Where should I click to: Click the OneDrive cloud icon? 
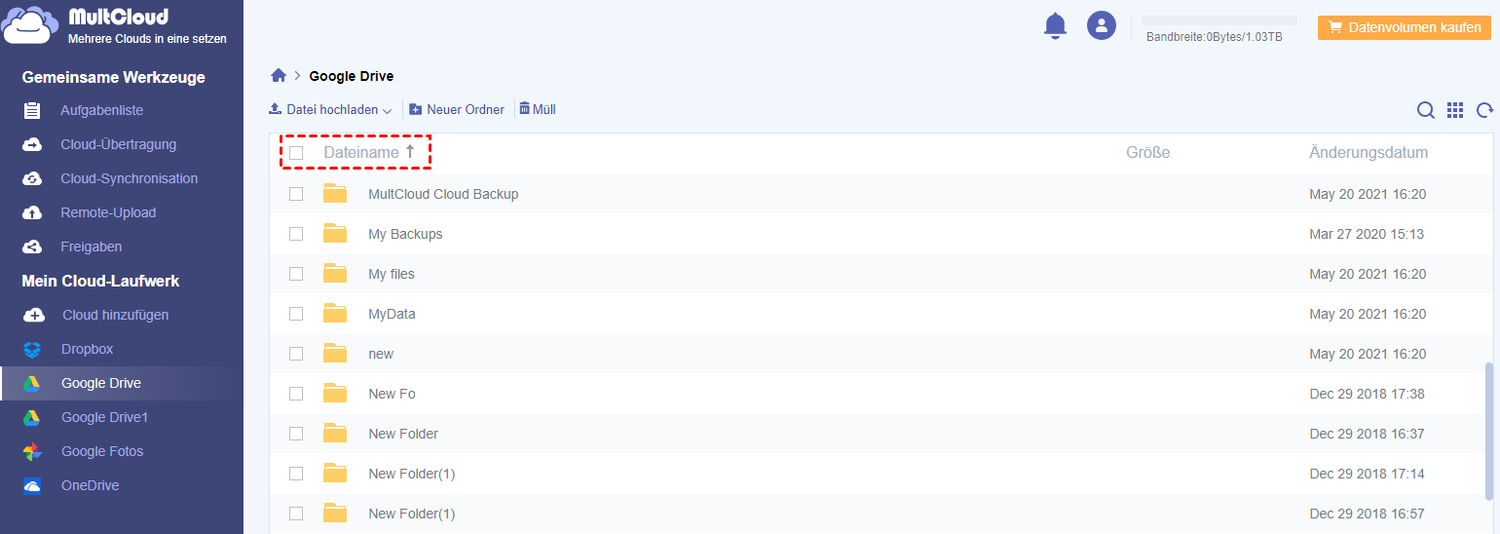click(x=32, y=485)
